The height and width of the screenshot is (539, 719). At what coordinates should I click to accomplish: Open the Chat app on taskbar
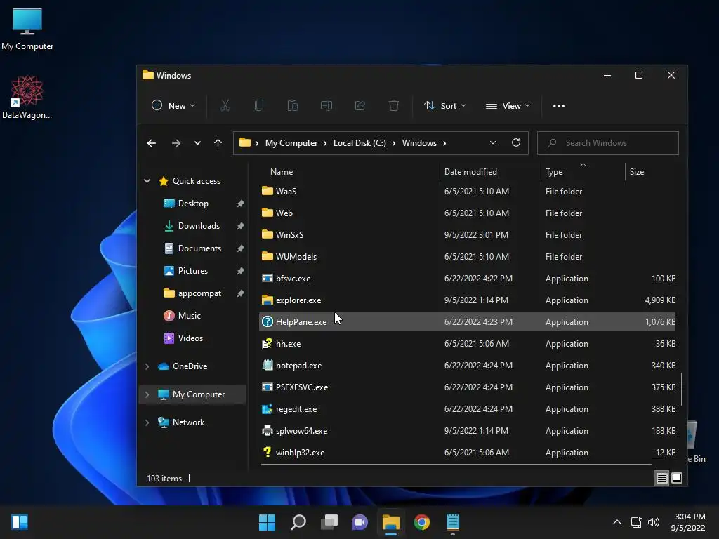click(x=360, y=522)
